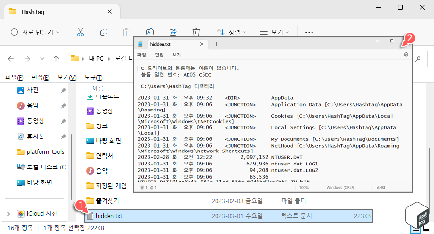Select the 바탕 화면 folder in file list
This screenshot has height=234, width=434.
coord(104,141)
